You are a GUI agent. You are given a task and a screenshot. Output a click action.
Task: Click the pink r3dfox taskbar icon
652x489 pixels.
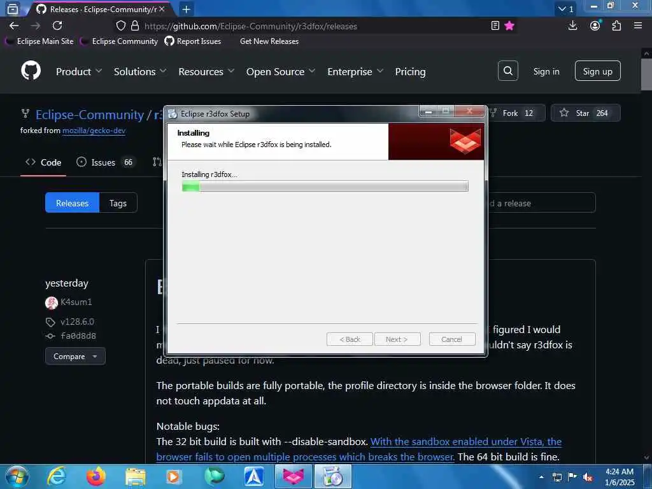[x=293, y=476]
